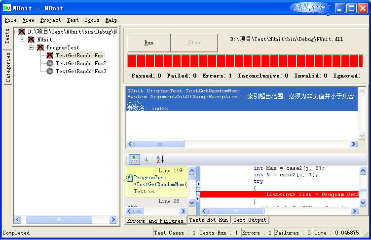Toggle the stack trace display mode button
Screen dimensions: 371x240
click(134, 160)
